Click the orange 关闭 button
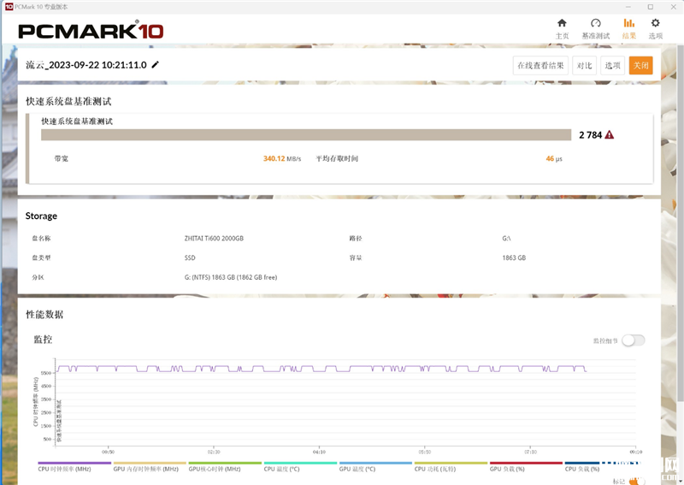This screenshot has height=485, width=684. click(640, 66)
